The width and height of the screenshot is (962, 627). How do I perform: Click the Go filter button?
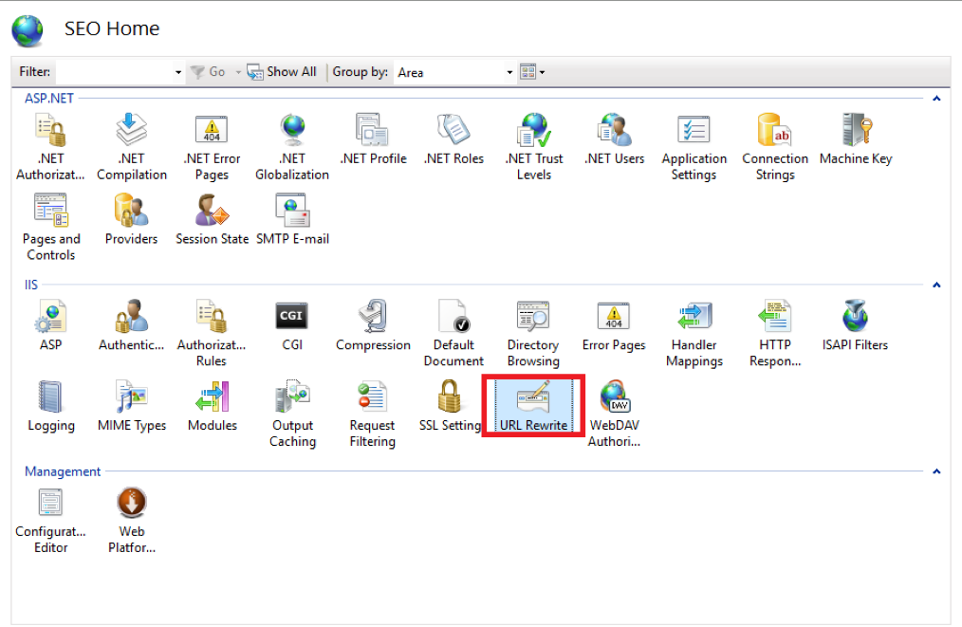click(x=208, y=72)
